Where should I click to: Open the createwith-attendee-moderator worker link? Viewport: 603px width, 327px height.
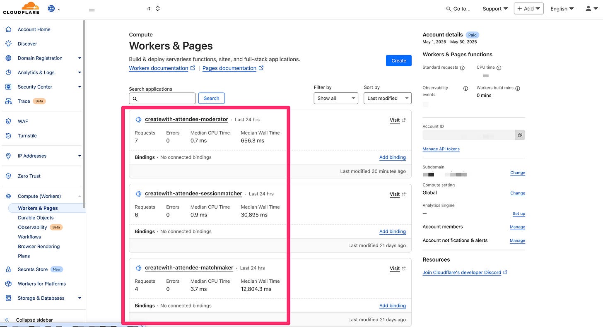[x=186, y=119]
